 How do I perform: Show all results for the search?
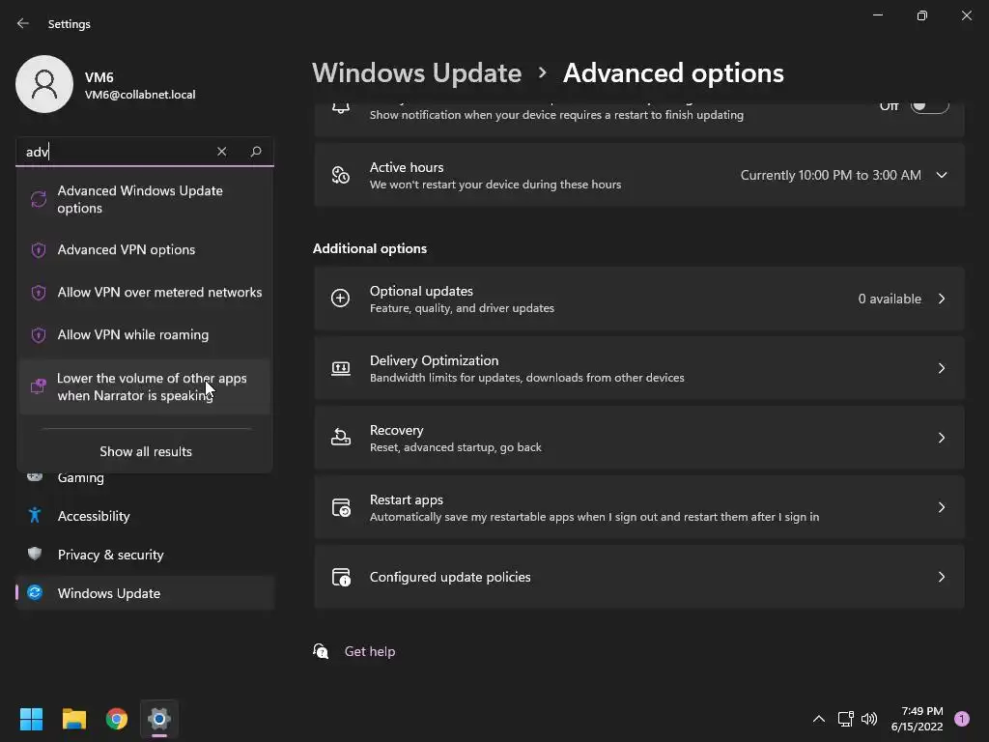146,452
